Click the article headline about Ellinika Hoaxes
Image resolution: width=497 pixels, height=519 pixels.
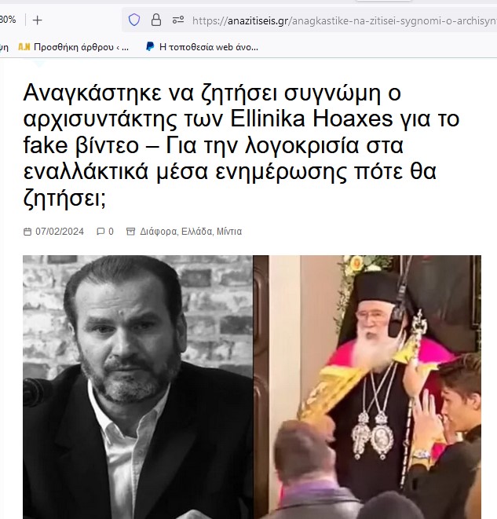point(241,145)
